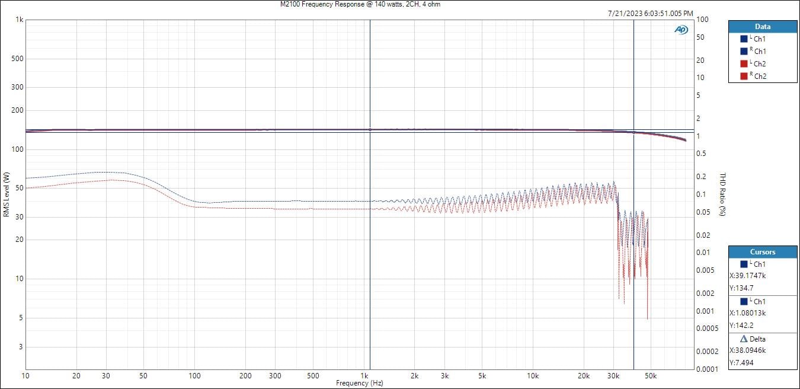800x389 pixels.
Task: Select the L Ch2 red legend swatch
Action: pos(744,63)
